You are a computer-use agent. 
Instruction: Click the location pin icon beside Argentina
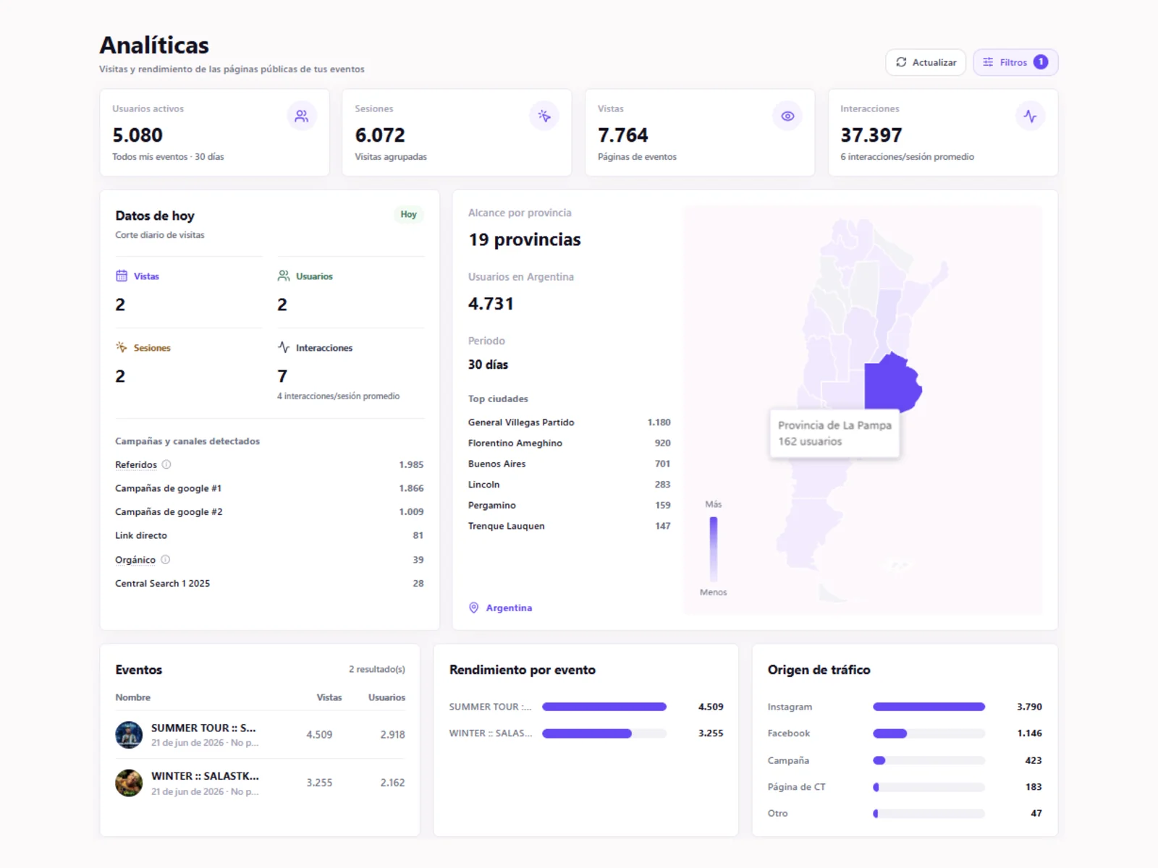[x=474, y=608]
